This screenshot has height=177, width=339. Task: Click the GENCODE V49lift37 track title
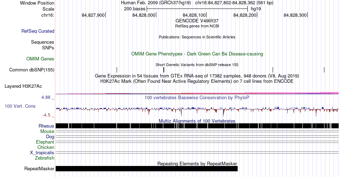tap(197, 21)
